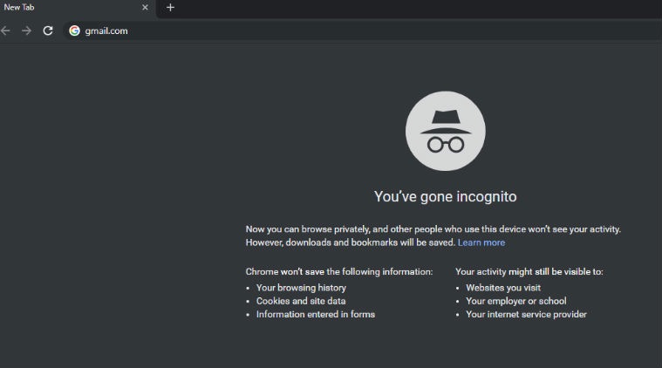Click 'Now you can browse privately' paragraph line
Image resolution: width=662 pixels, height=368 pixels.
coord(433,229)
